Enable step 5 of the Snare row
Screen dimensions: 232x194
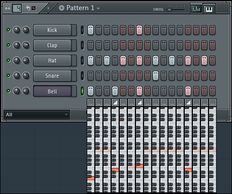[123, 76]
